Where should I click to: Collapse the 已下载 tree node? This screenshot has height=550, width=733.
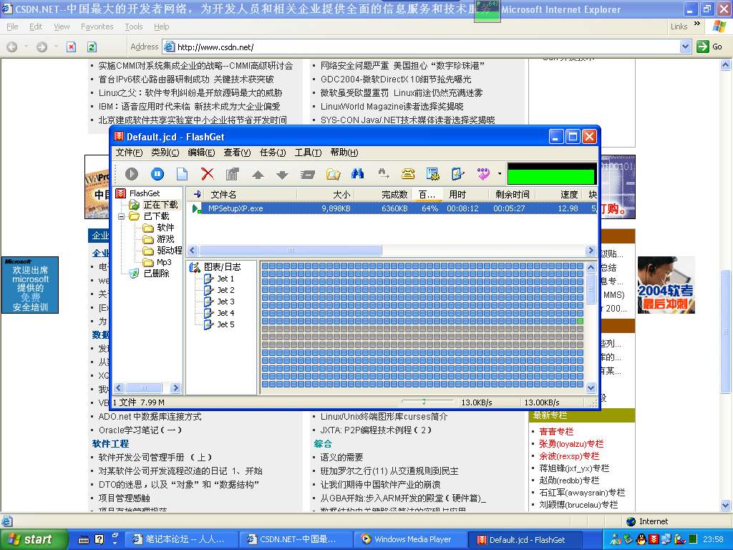(x=121, y=216)
